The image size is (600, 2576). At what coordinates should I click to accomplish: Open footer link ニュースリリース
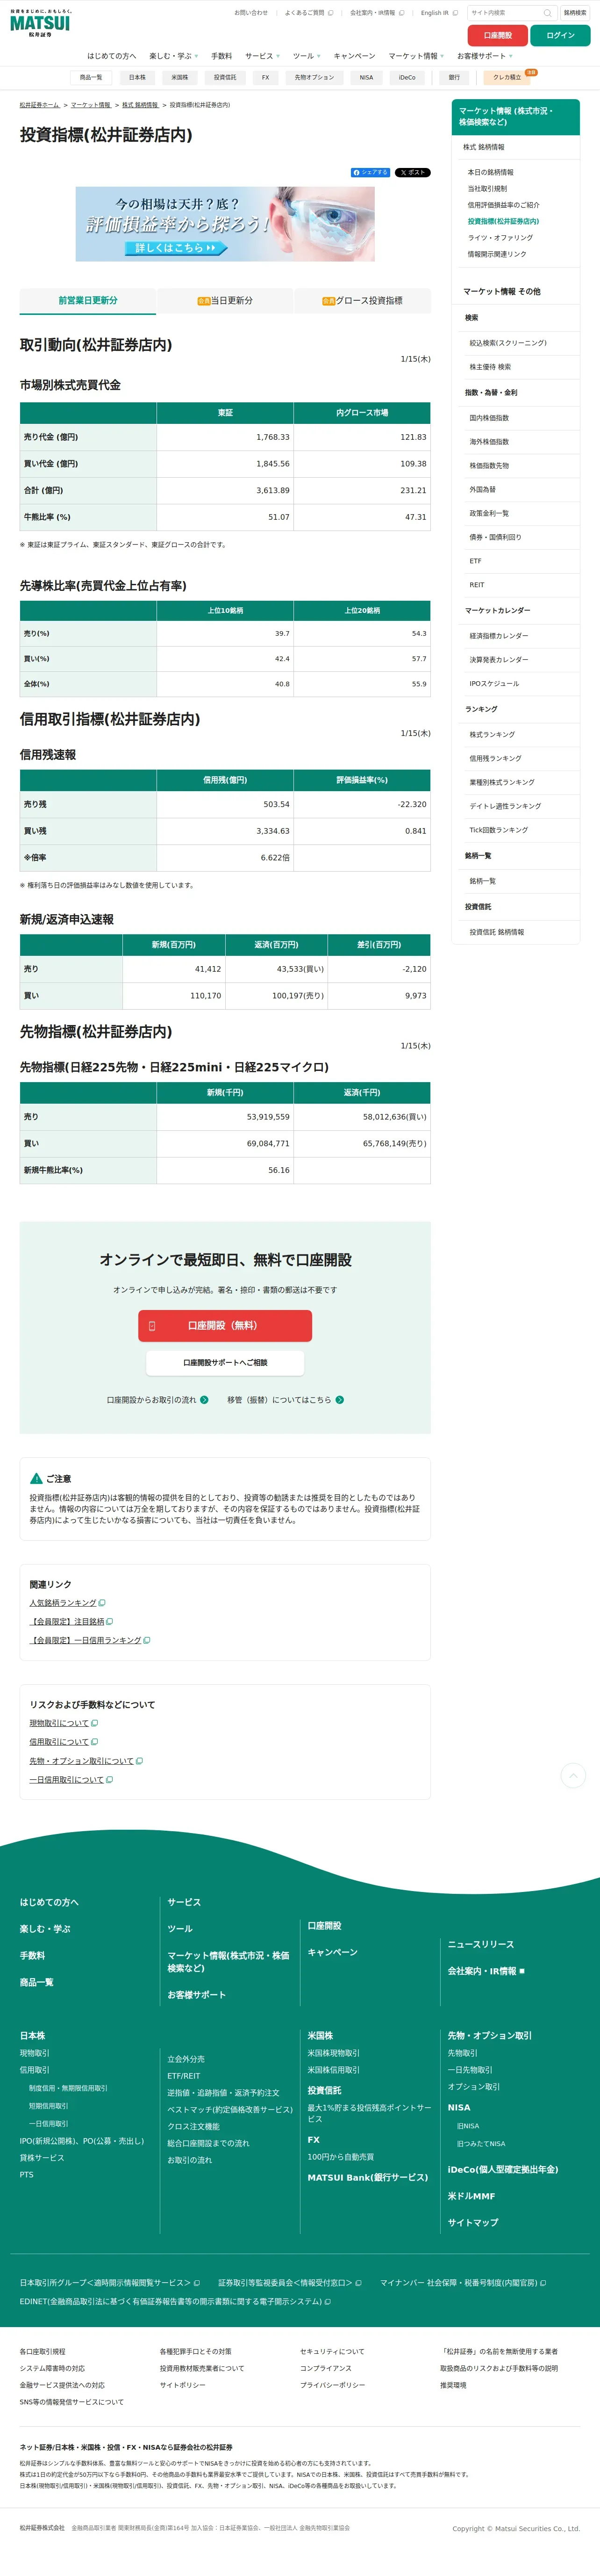tap(480, 1944)
